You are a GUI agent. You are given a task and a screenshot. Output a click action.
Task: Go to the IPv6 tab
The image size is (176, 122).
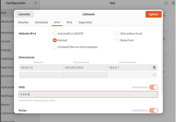click(x=69, y=22)
